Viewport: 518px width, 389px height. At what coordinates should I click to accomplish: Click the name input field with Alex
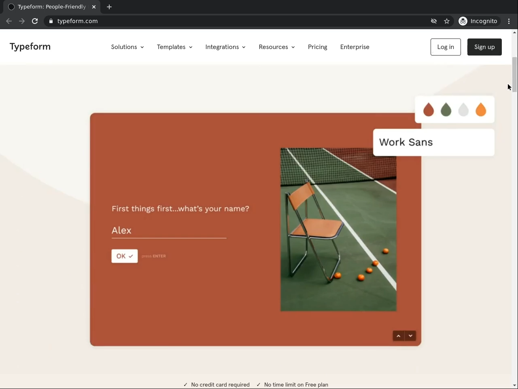click(x=169, y=231)
